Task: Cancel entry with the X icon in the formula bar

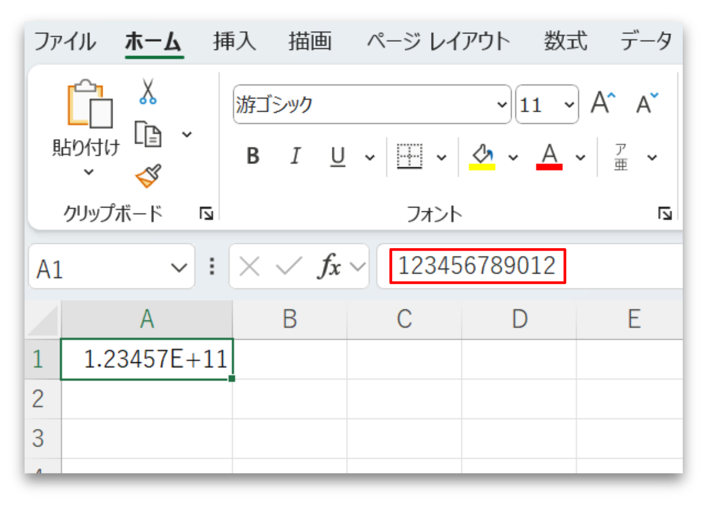Action: coord(249,266)
